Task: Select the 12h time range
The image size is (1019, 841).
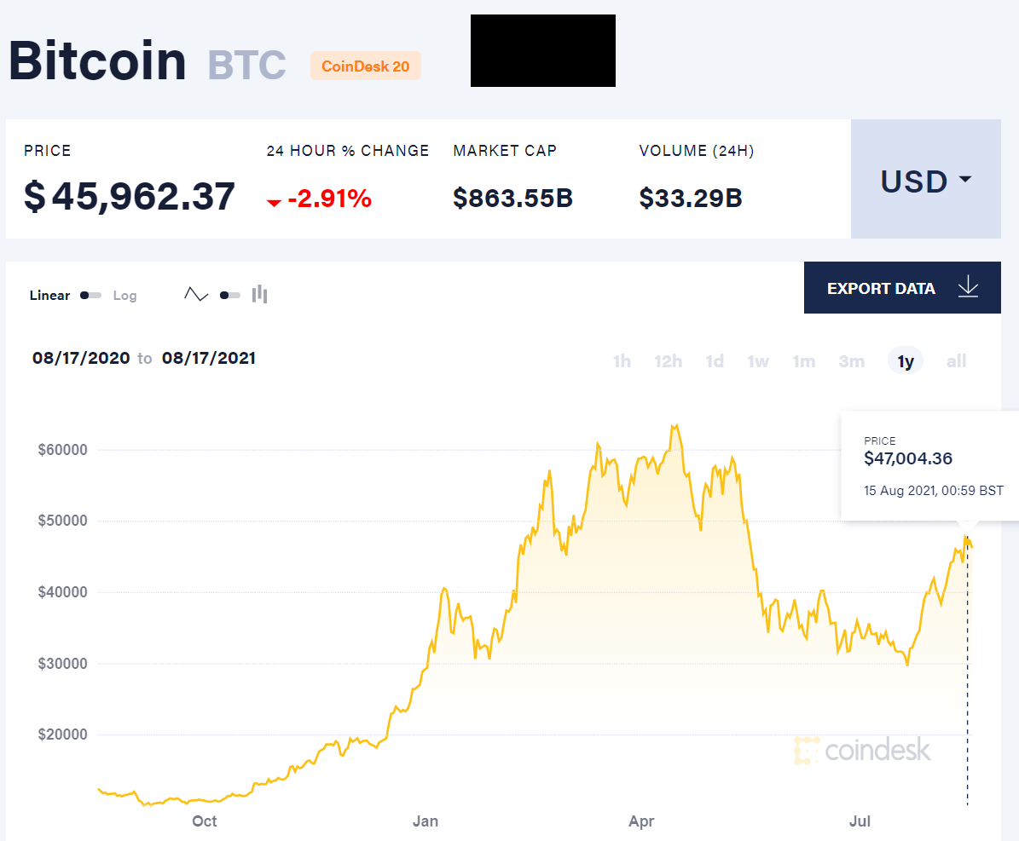Action: pos(669,361)
